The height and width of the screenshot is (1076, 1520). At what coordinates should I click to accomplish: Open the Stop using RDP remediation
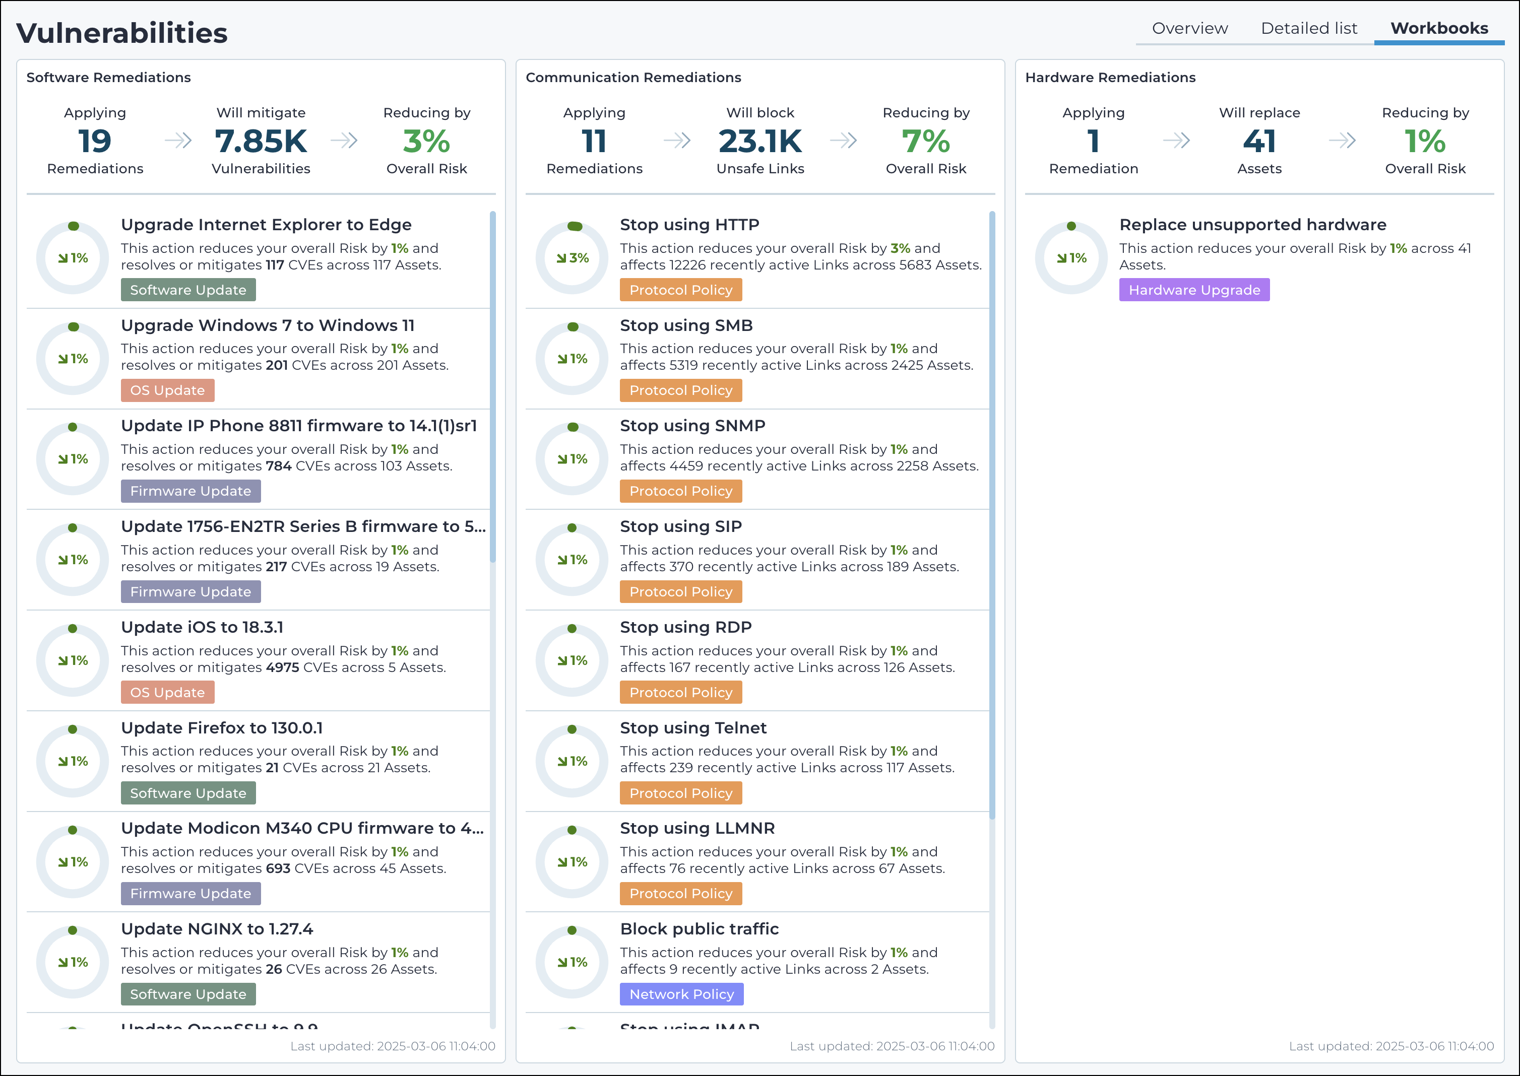[685, 628]
